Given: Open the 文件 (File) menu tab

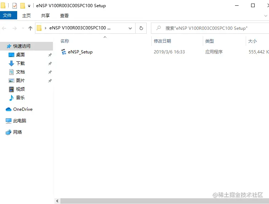Looking at the screenshot, I should click(x=9, y=15).
